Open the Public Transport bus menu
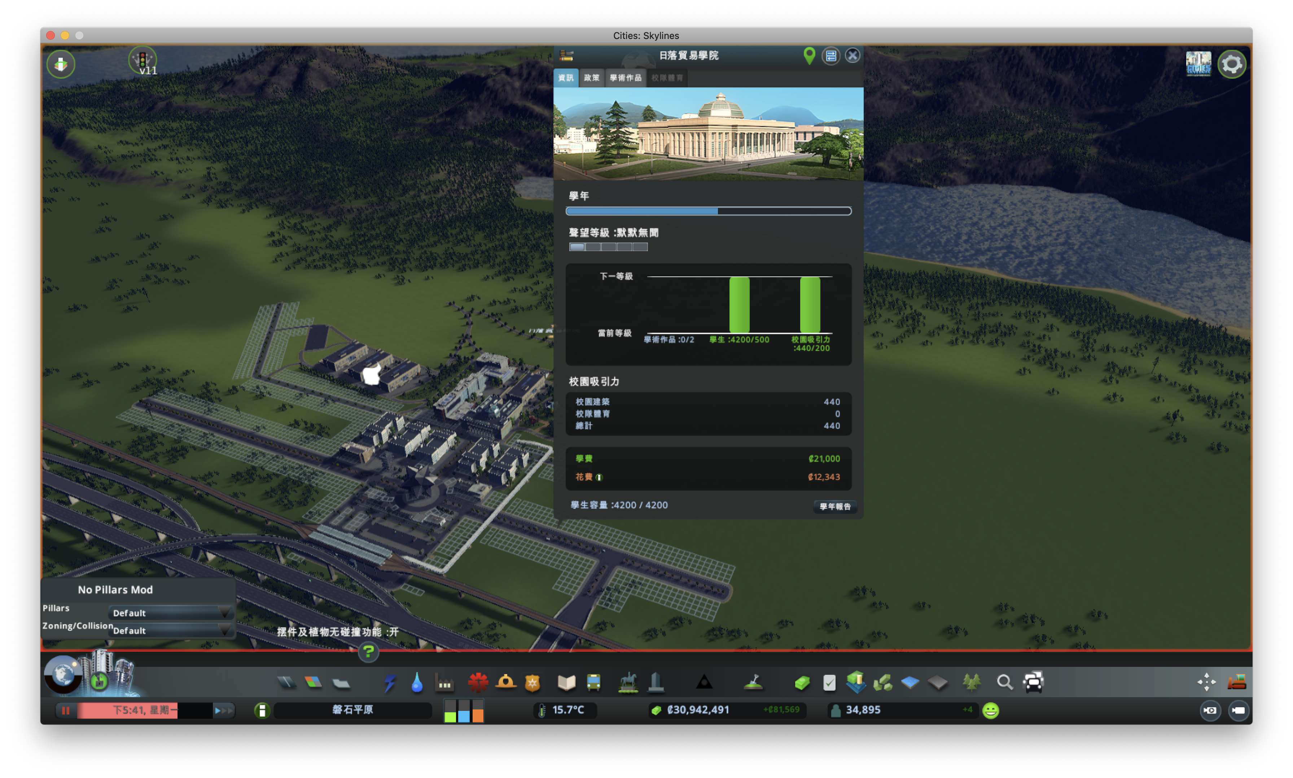Viewport: 1293px width, 778px height. point(593,682)
